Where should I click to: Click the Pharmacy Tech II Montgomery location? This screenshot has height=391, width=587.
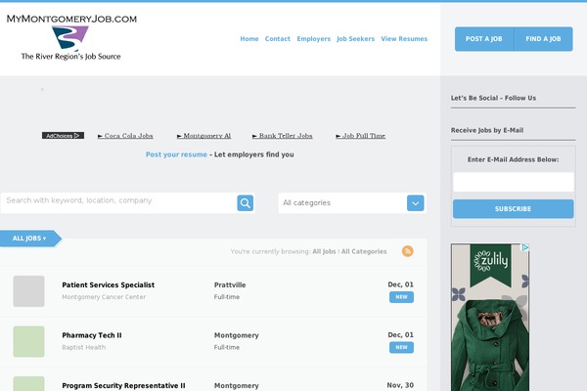tap(236, 335)
